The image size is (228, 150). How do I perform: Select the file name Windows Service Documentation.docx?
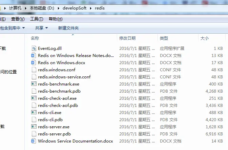[76, 141]
